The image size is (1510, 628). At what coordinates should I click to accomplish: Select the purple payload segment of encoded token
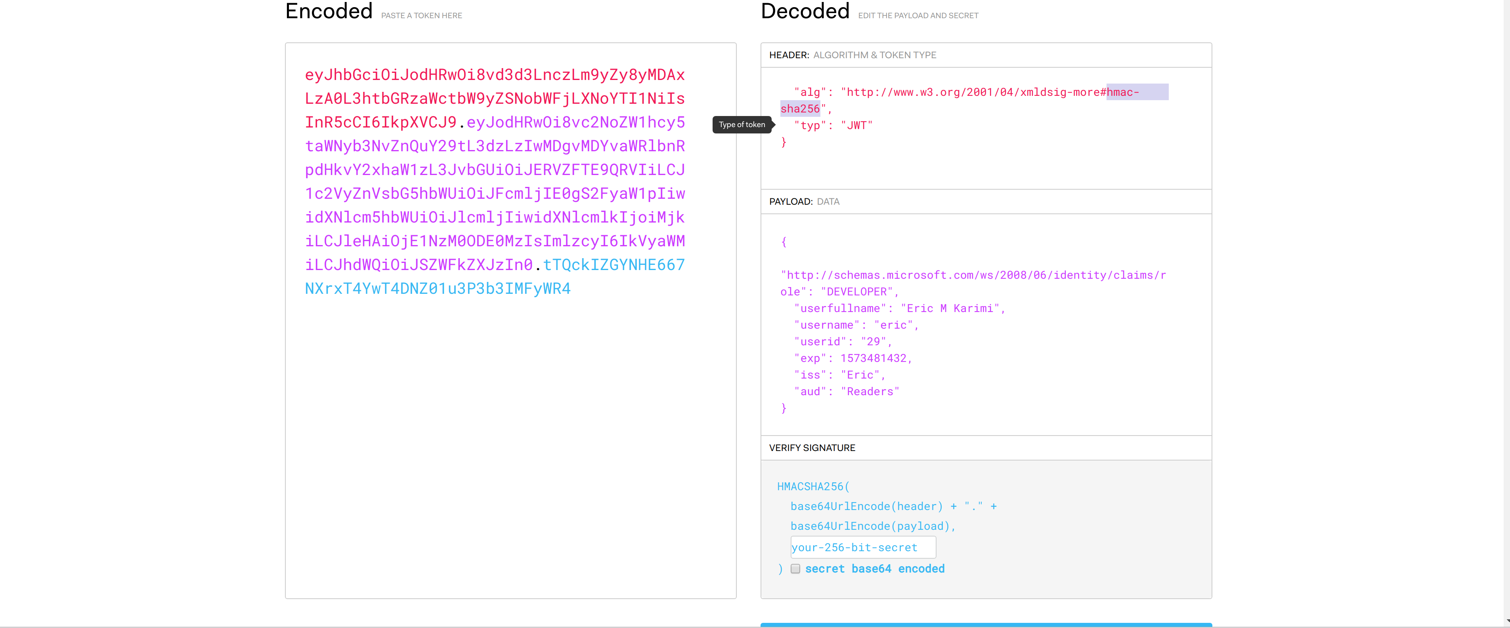pos(495,193)
